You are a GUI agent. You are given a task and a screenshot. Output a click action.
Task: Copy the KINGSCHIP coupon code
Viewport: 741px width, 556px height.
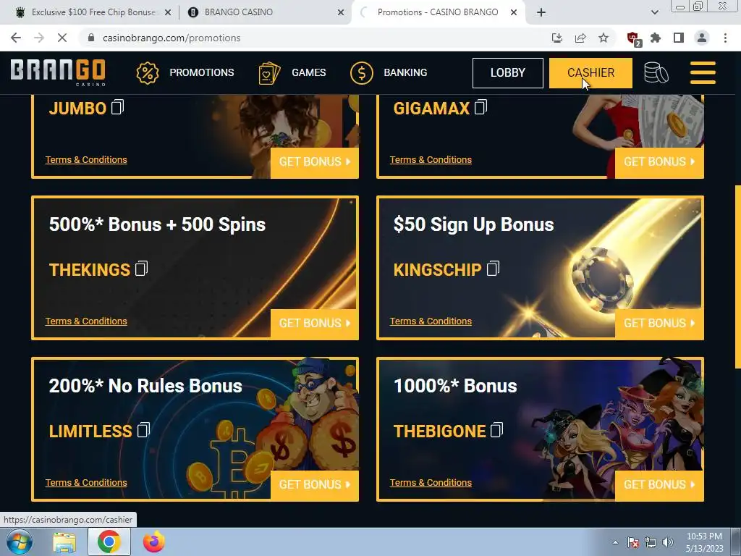click(493, 269)
